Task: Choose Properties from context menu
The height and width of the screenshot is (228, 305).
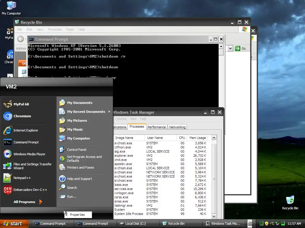Action: [78, 215]
